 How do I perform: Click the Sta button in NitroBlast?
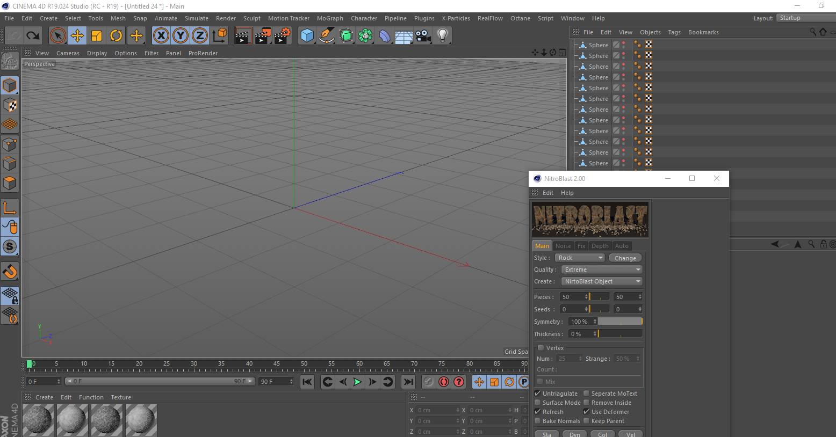547,434
